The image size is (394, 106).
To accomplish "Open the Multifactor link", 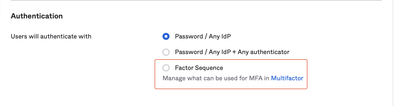I will pos(287,78).
